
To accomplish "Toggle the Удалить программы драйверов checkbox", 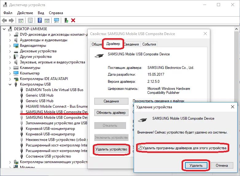I will (139, 148).
